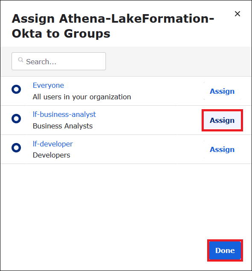Screen dimensions: 252x271
Task: Open the lf-developer group link
Action: [53, 144]
